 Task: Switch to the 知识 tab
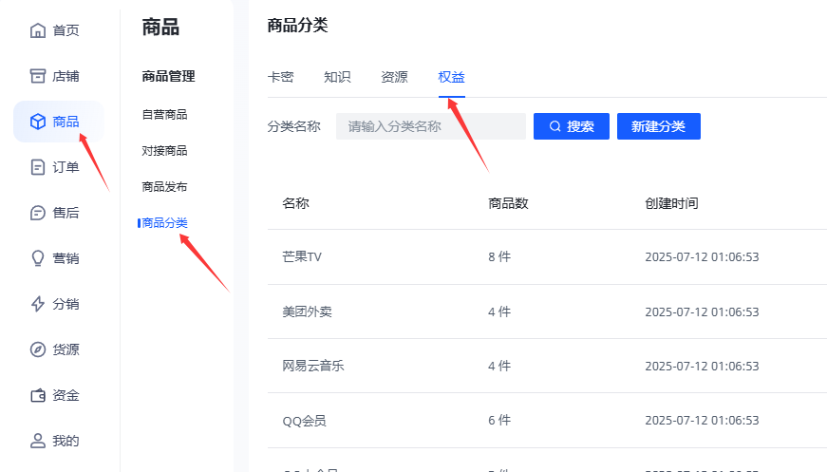pos(337,77)
